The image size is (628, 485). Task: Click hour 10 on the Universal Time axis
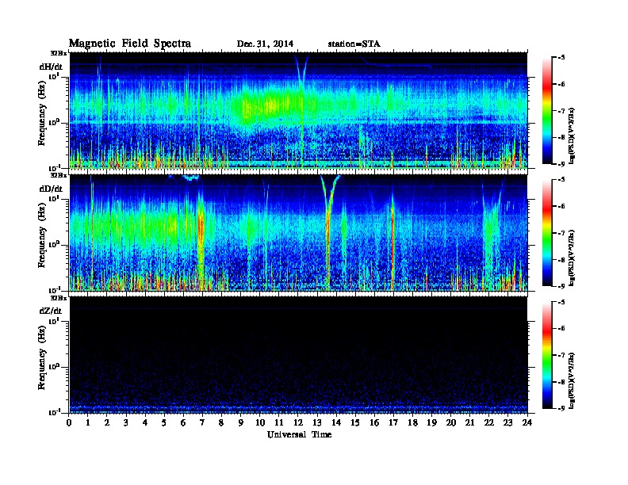click(260, 422)
